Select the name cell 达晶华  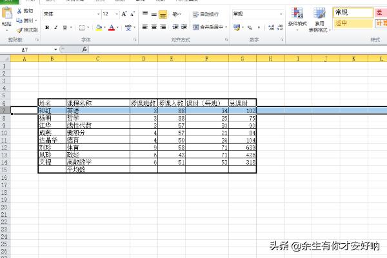pos(52,140)
